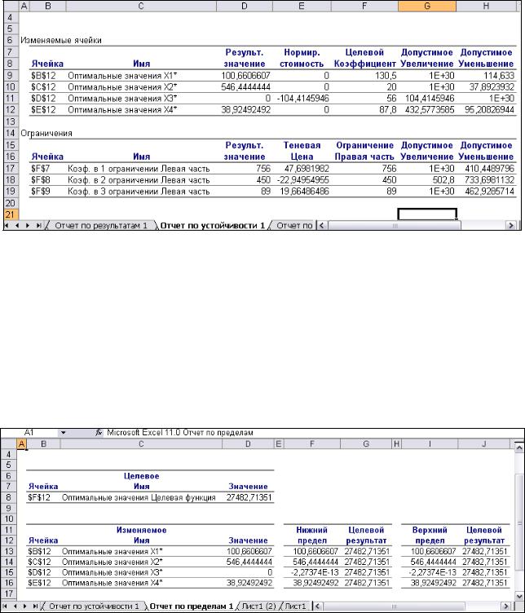Select row 8 header in lower window
Screen dimensions: 525x613
(x=9, y=497)
